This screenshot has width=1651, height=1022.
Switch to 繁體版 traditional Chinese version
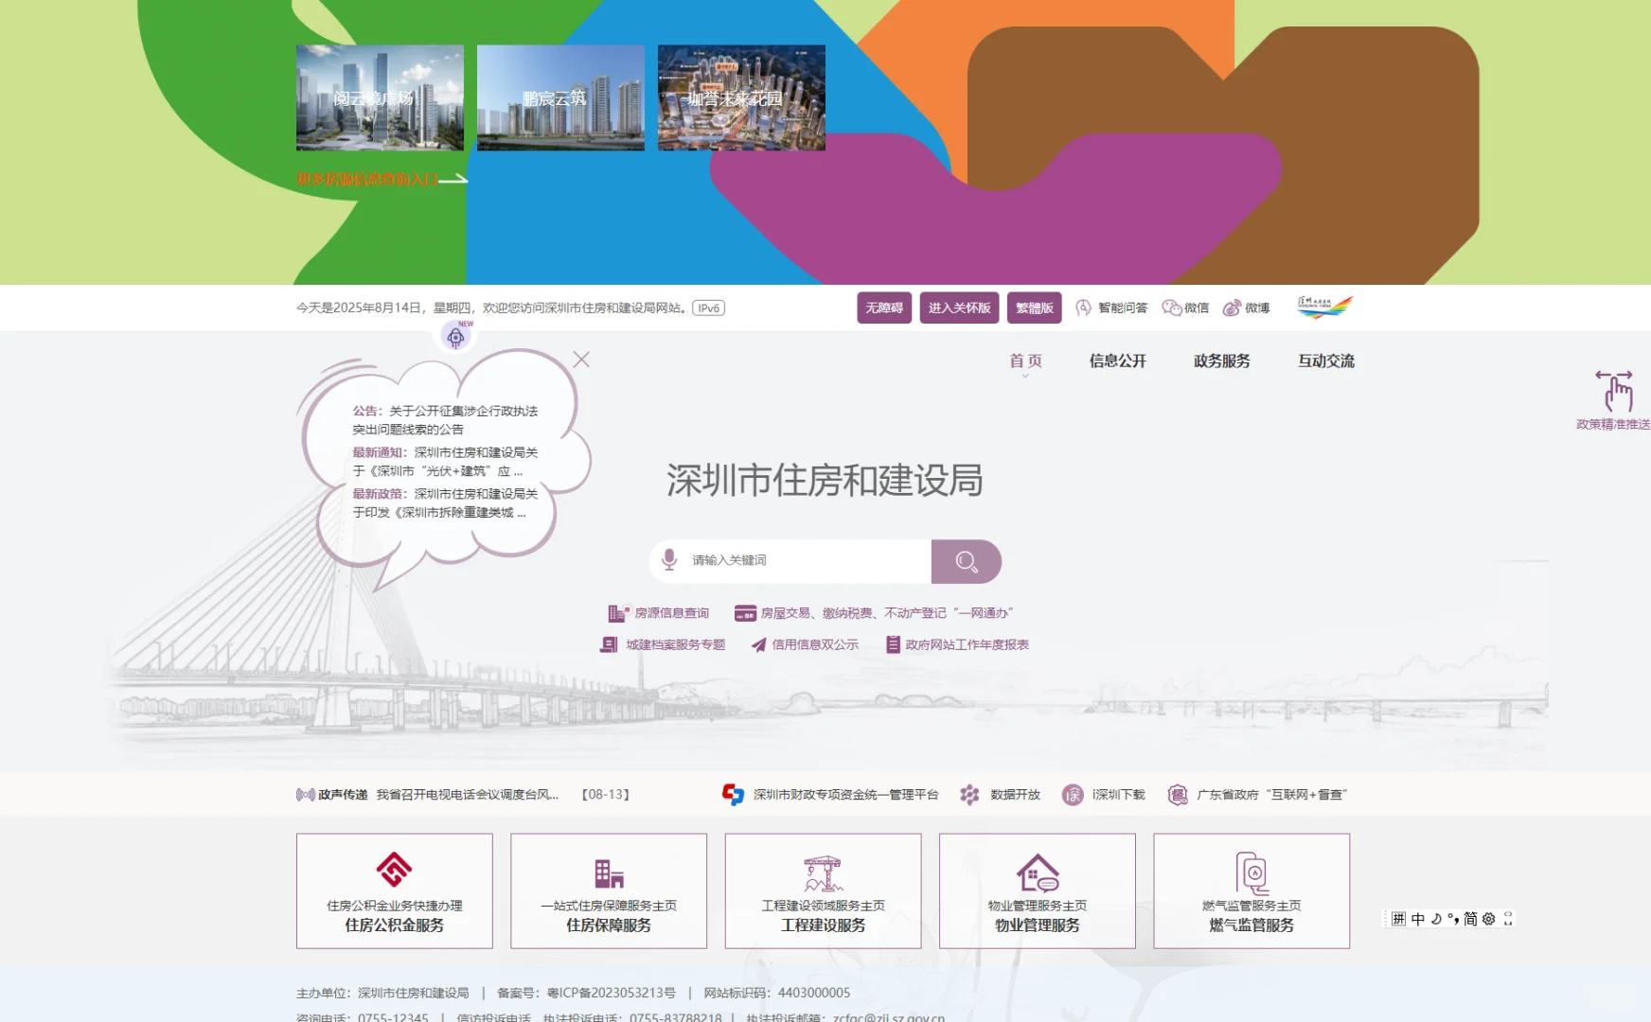[1035, 308]
